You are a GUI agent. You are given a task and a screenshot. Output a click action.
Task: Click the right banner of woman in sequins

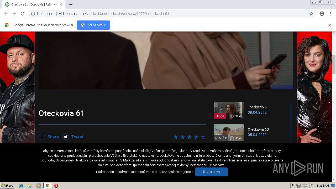(x=314, y=87)
